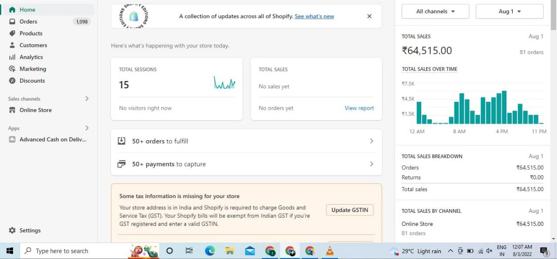
Task: Open 50+ orders to fulfill
Action: (246, 141)
